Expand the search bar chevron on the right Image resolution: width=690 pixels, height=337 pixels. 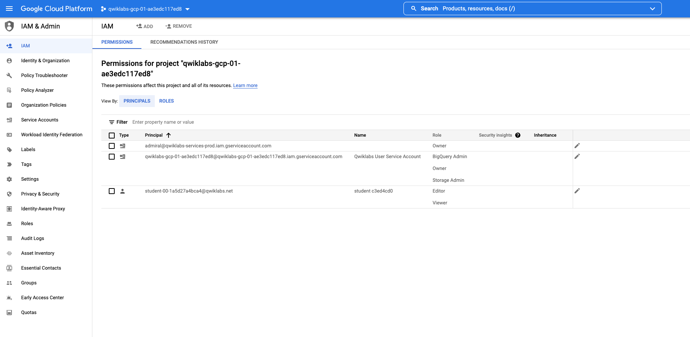(x=653, y=8)
